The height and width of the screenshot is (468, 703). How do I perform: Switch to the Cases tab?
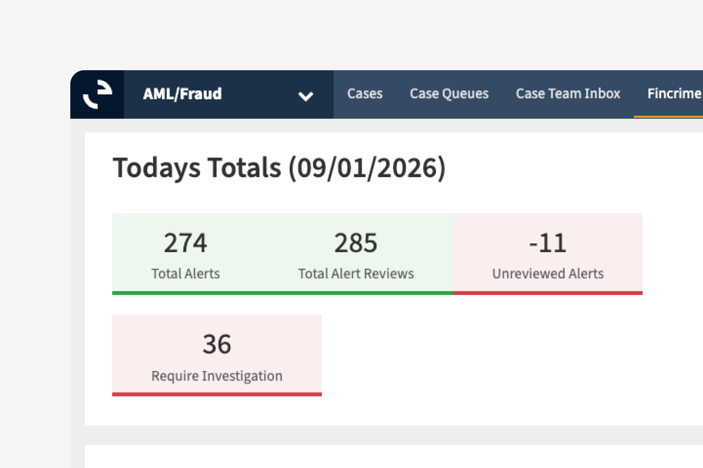pyautogui.click(x=365, y=94)
